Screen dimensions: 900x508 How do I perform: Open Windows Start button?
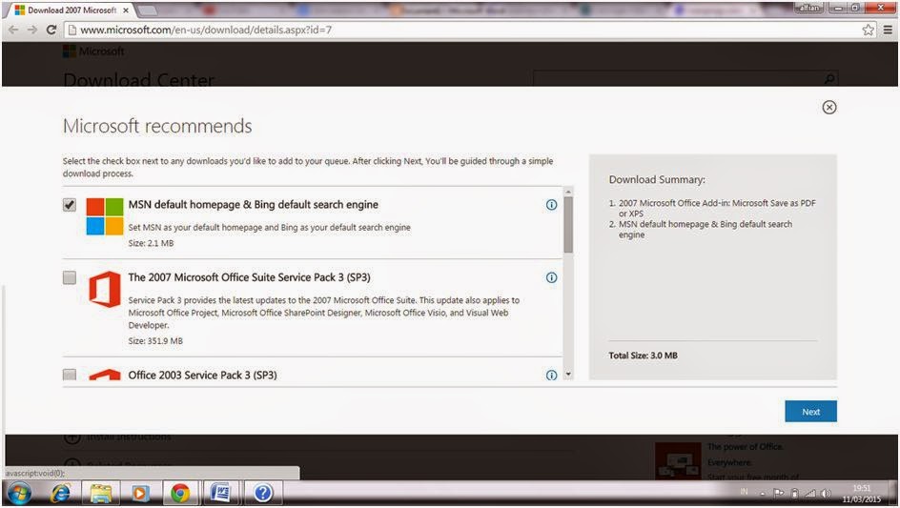19,493
